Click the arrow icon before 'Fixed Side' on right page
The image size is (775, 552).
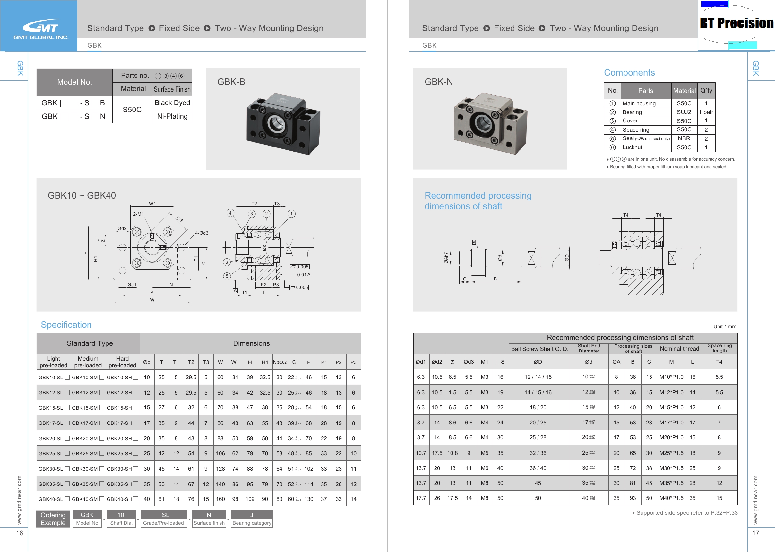pyautogui.click(x=487, y=28)
